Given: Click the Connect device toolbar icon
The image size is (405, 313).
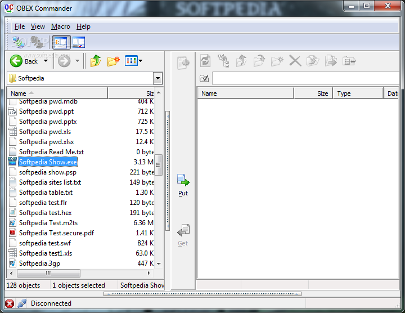Looking at the screenshot, I should click(19, 42).
